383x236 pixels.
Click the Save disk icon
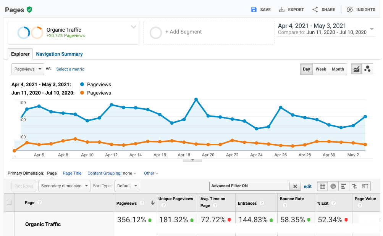coord(254,10)
